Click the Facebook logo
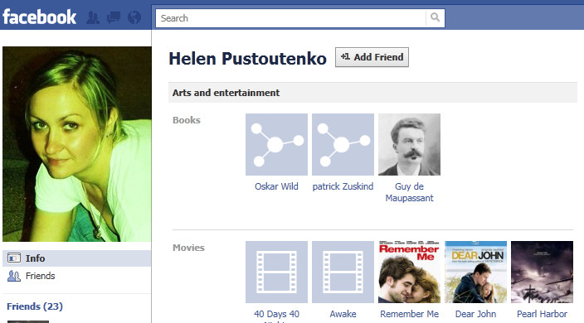 (40, 17)
